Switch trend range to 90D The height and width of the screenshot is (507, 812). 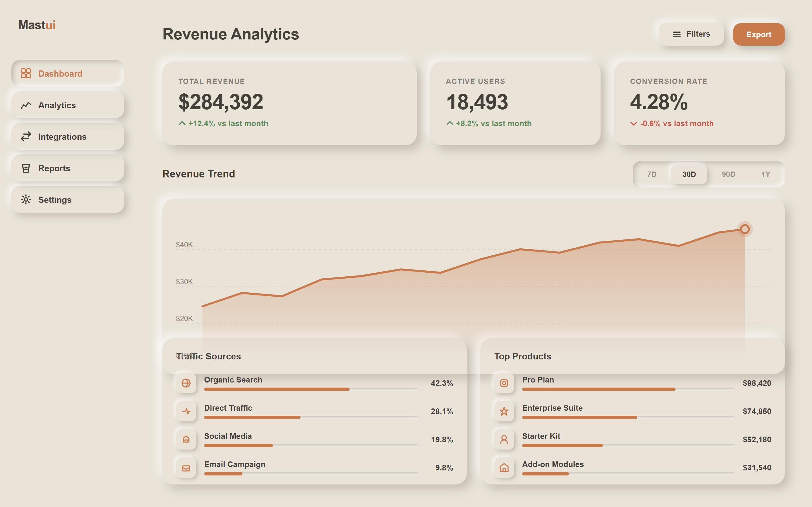729,174
